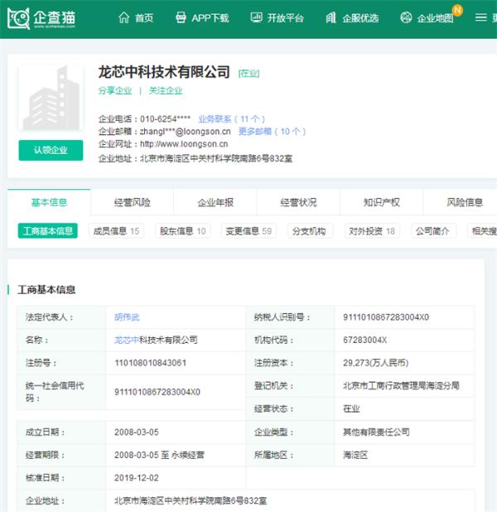Switch to the 经营状况 tab

pyautogui.click(x=298, y=202)
